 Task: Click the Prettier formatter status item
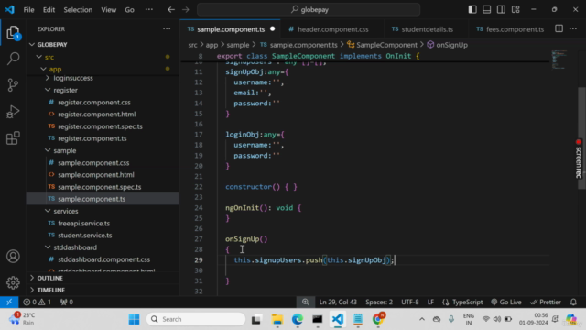pyautogui.click(x=546, y=302)
